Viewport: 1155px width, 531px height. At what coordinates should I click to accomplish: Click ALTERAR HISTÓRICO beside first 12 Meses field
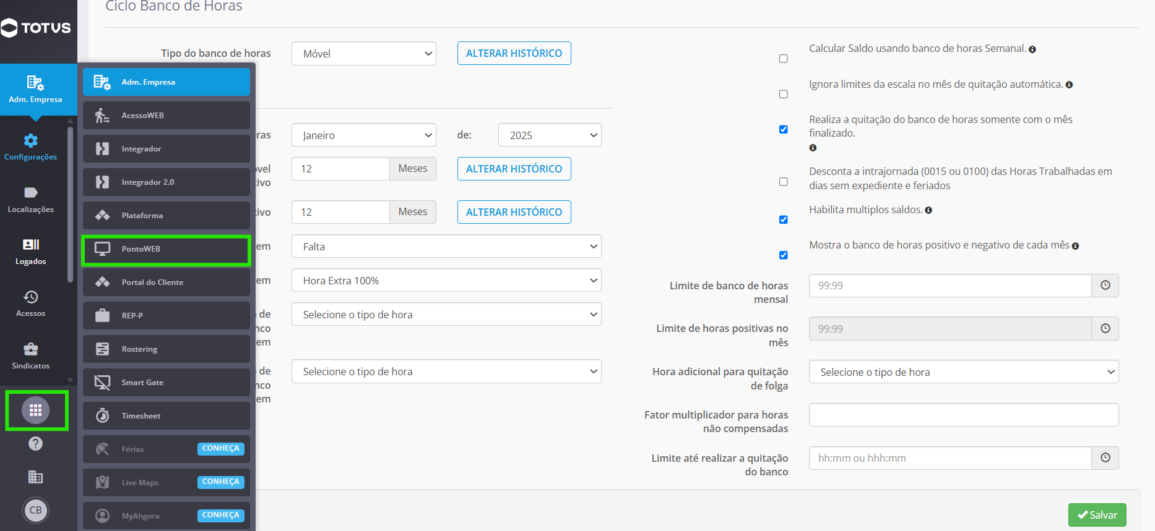coord(514,169)
